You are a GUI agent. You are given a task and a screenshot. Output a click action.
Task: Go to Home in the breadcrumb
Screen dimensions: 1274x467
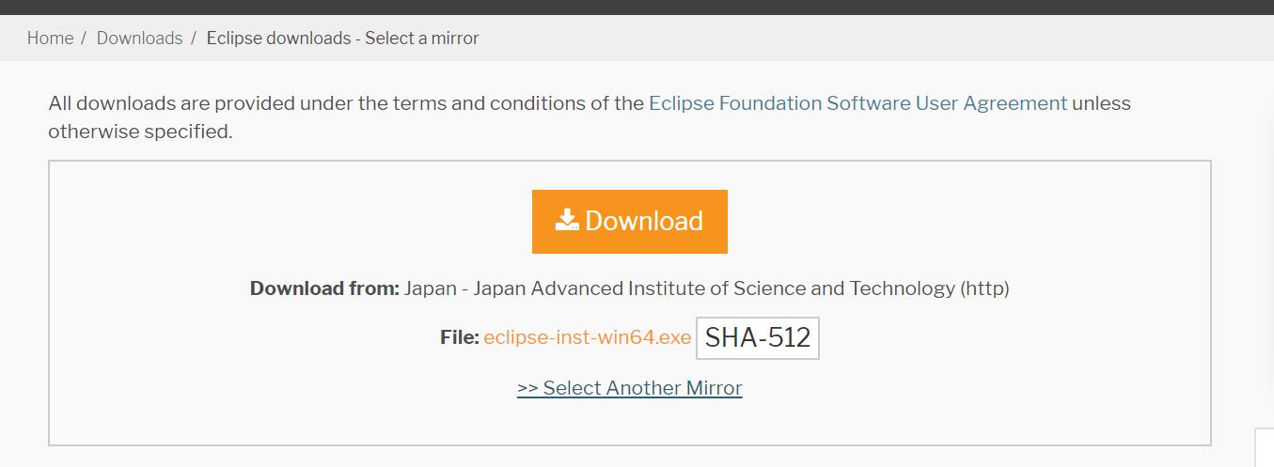(50, 39)
